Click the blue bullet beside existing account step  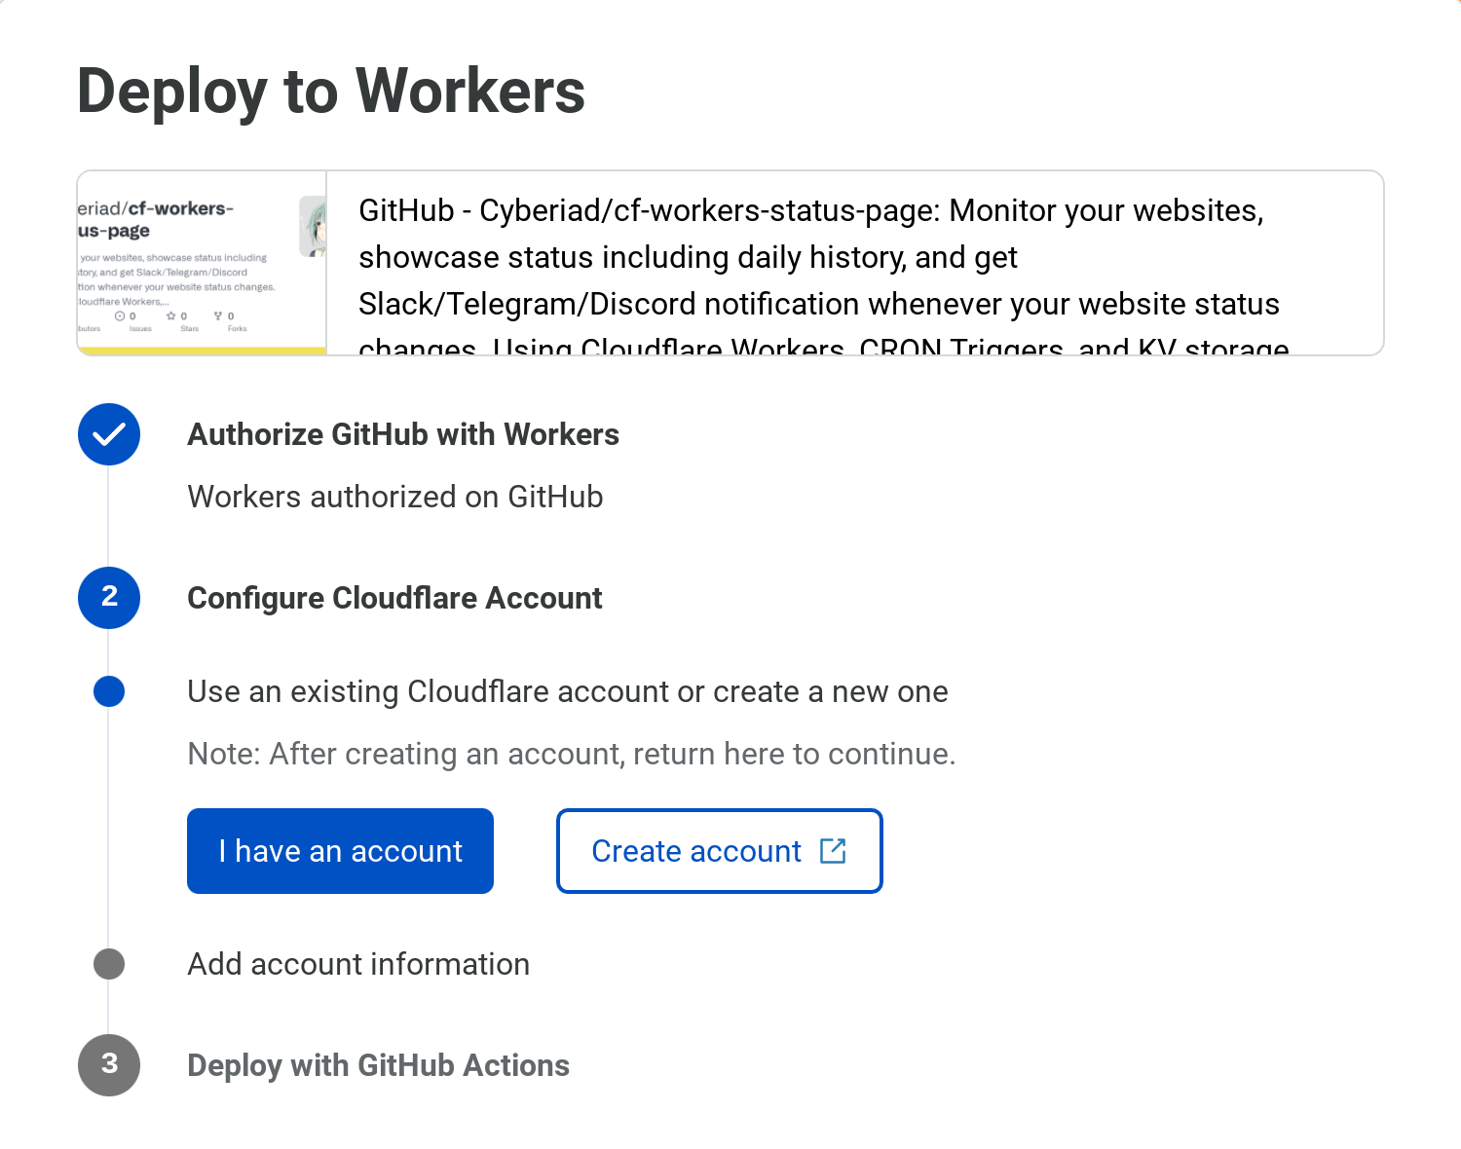click(x=109, y=691)
